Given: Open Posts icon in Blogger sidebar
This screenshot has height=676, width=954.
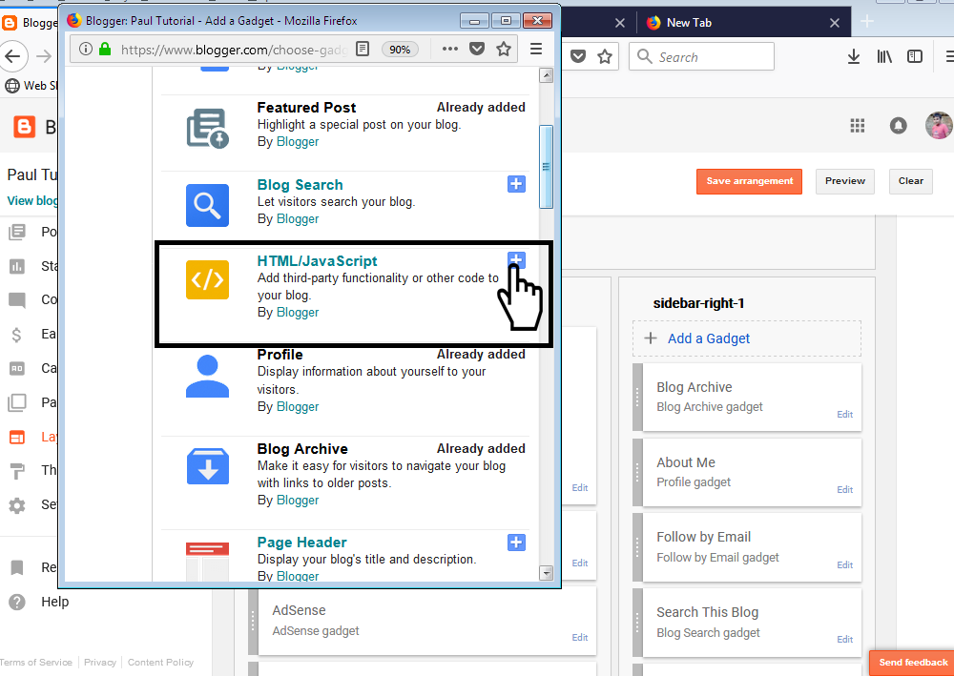Looking at the screenshot, I should [x=17, y=232].
